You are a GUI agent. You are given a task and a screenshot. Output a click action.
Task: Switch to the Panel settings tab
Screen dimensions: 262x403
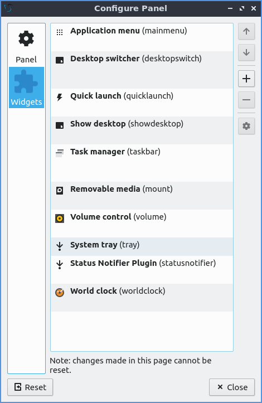click(26, 46)
